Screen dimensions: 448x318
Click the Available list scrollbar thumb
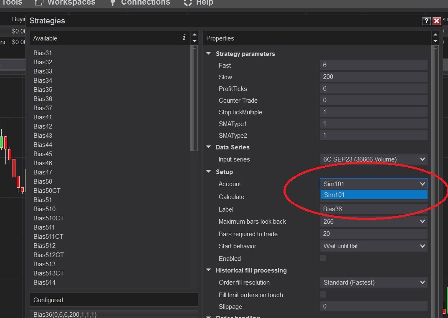point(194,98)
